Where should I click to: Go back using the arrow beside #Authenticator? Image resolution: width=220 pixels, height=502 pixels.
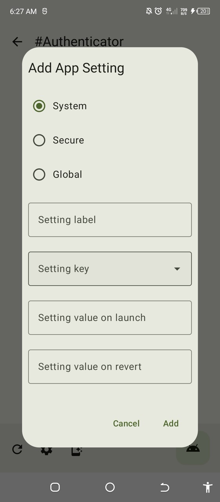[17, 42]
